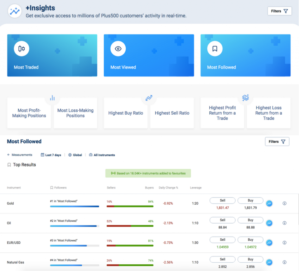Select the Most Viewed eye icon
The image size is (299, 271).
click(x=118, y=49)
